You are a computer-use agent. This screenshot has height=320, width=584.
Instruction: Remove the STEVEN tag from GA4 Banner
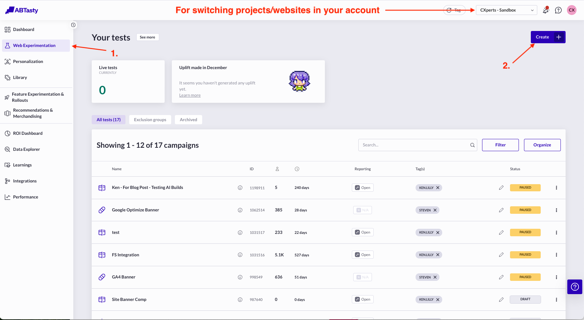coord(435,277)
